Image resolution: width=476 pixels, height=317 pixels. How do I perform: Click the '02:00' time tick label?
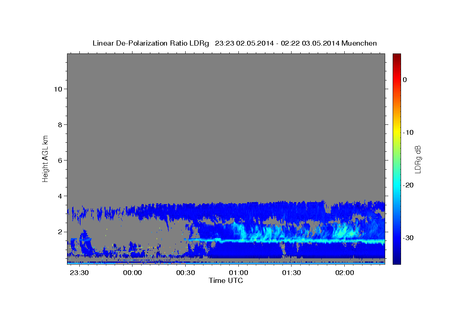click(x=345, y=273)
